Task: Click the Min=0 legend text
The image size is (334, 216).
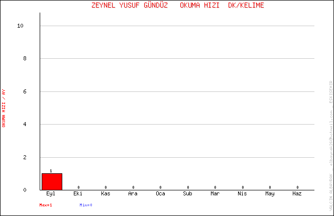Action: (86, 205)
